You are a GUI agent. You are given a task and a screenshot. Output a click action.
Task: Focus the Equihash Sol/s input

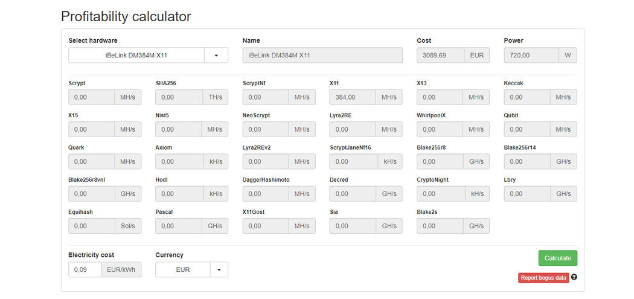click(92, 226)
